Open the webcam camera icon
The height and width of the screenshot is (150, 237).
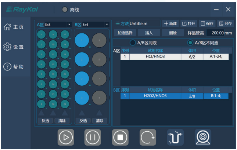[203, 138]
